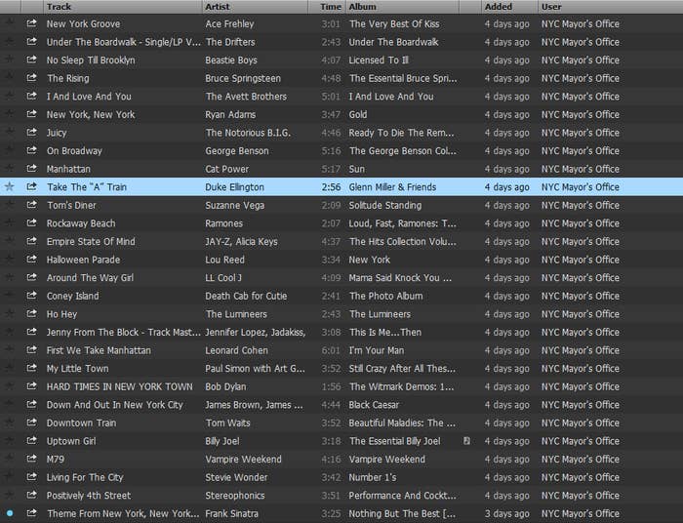Click artist Tom Waits

pyautogui.click(x=227, y=422)
